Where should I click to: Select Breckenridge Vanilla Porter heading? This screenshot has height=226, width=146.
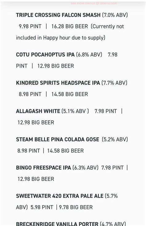(57, 224)
